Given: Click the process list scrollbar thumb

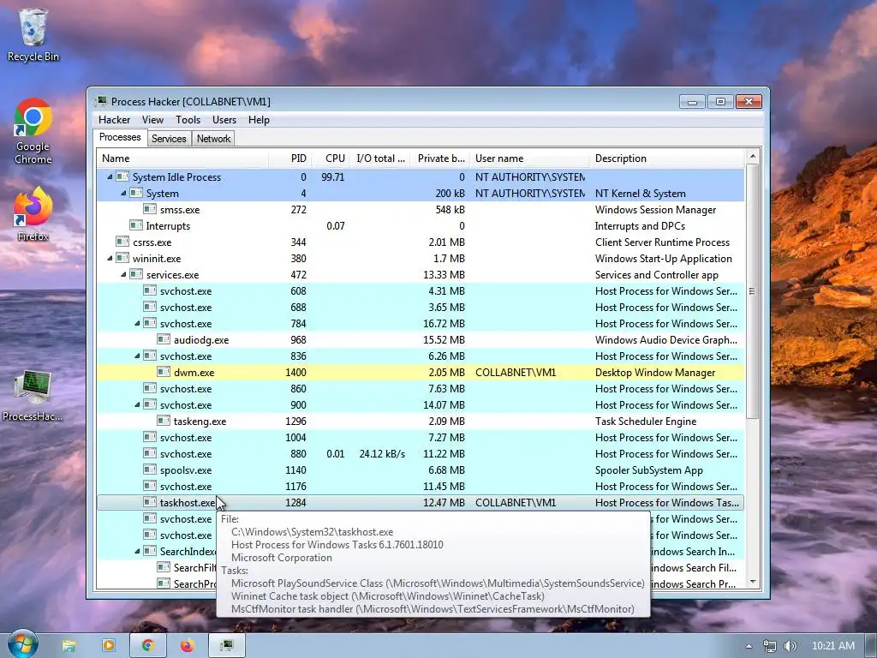Looking at the screenshot, I should tap(752, 291).
